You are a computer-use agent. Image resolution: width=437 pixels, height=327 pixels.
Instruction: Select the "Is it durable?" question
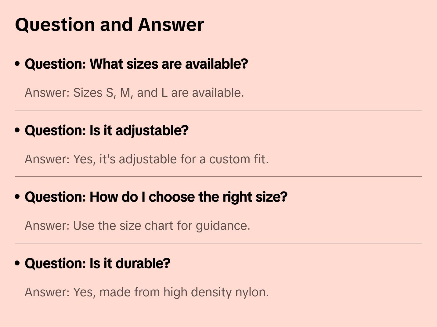coord(97,264)
